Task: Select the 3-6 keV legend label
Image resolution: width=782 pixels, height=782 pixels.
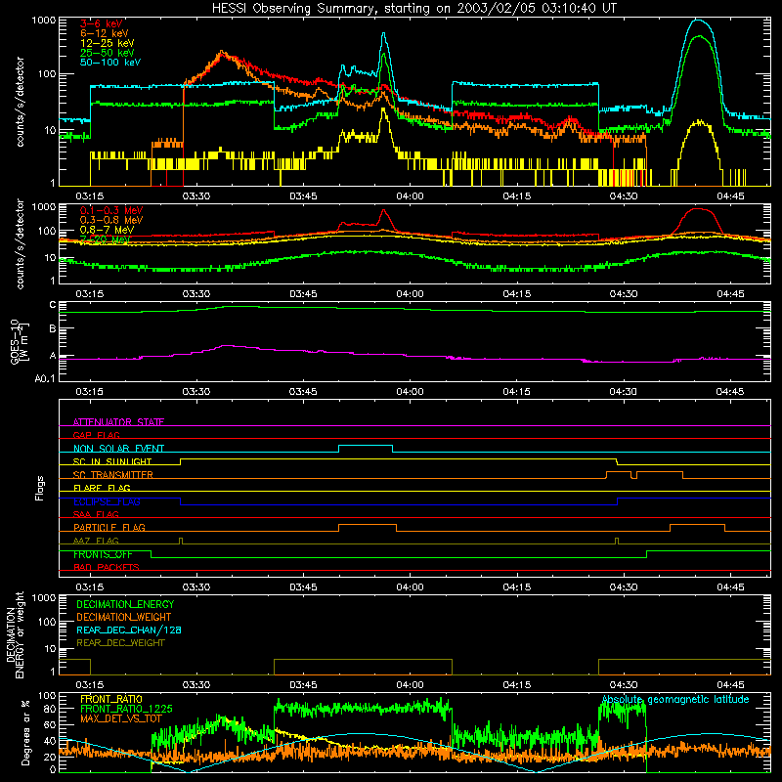Action: (x=102, y=23)
